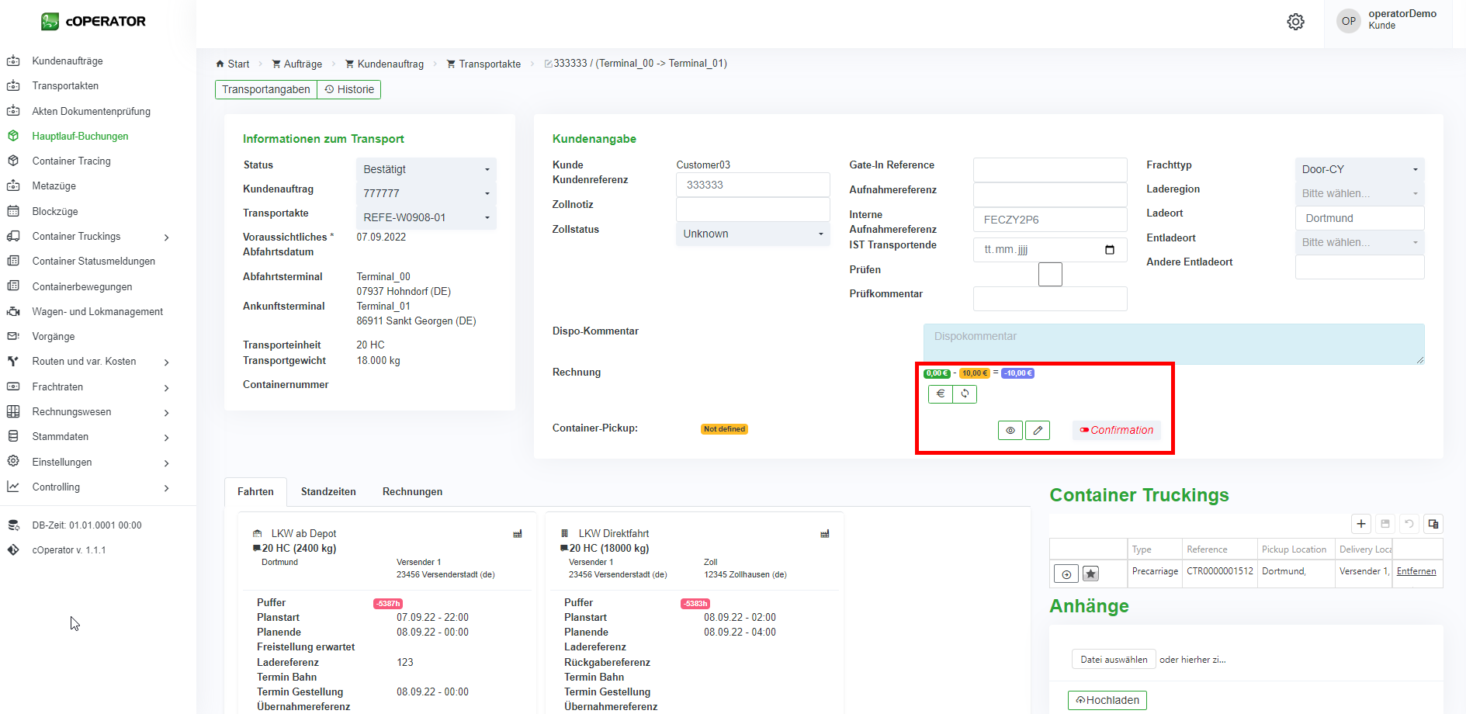Image resolution: width=1466 pixels, height=714 pixels.
Task: Open the settings gear in header
Action: coord(1295,22)
